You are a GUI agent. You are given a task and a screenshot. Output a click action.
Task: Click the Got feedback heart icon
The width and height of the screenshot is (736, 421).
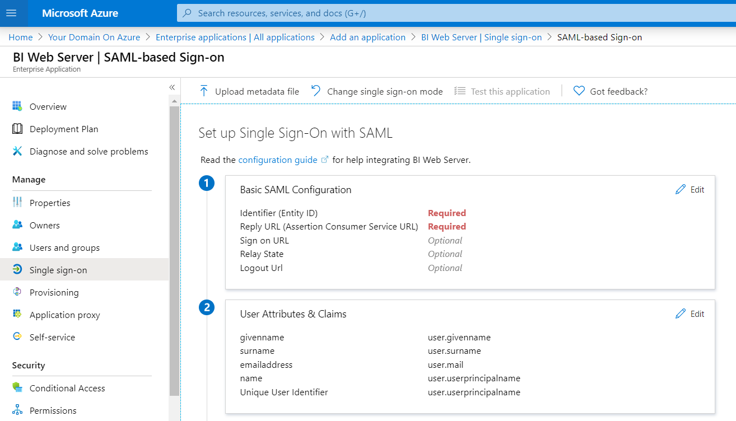click(579, 91)
